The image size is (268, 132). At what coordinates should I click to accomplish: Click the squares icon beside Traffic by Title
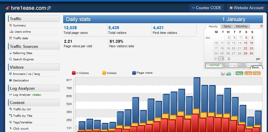[11, 115]
